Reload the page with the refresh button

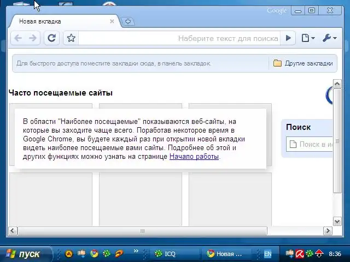tap(52, 38)
